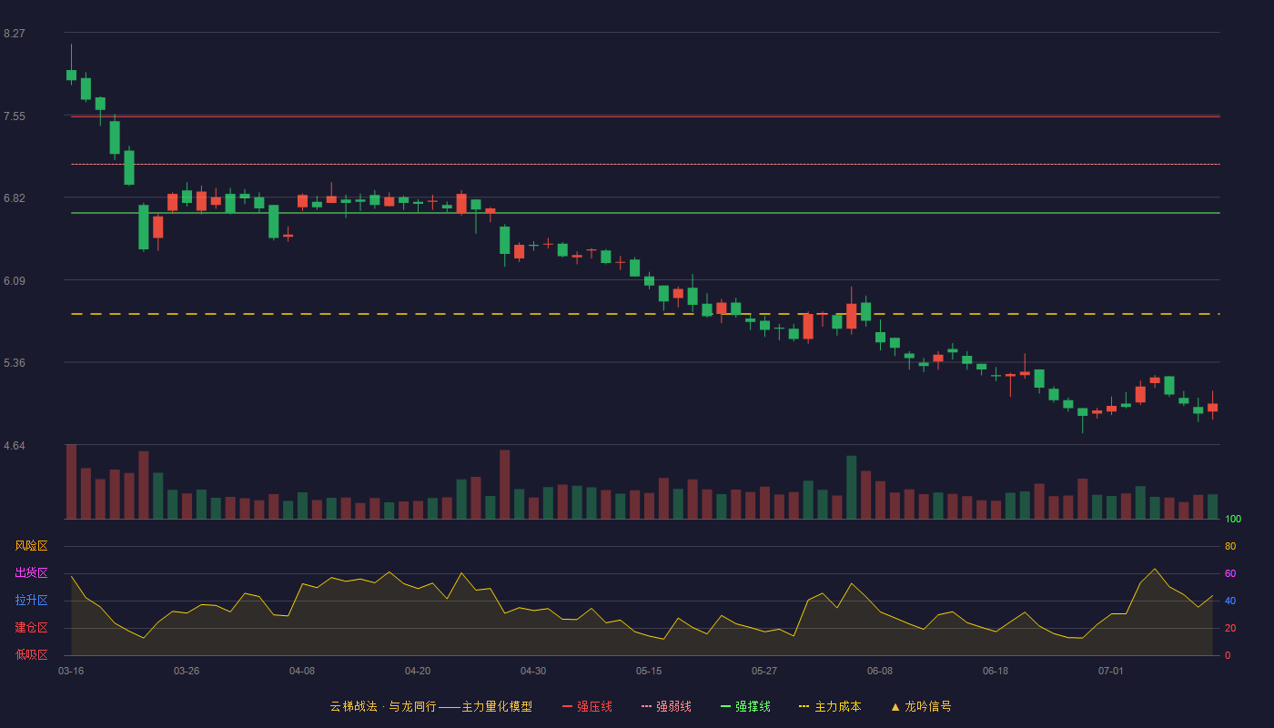Click the 07-01 date axis label
Image resolution: width=1274 pixels, height=728 pixels.
(1111, 671)
